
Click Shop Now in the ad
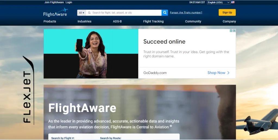tap(219, 73)
